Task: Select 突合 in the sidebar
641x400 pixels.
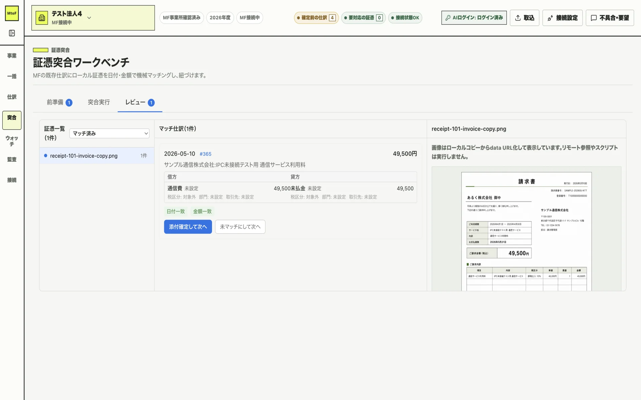Action: click(x=12, y=120)
